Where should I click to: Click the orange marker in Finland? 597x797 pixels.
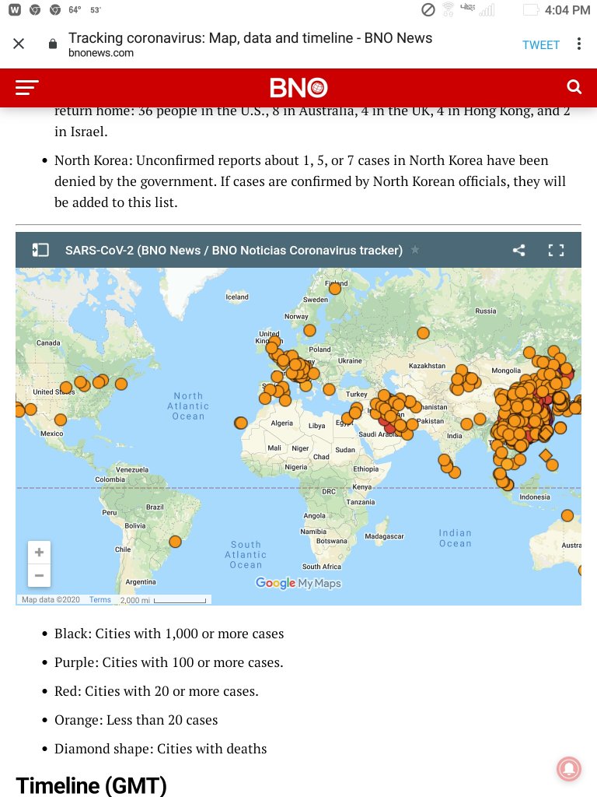[335, 288]
